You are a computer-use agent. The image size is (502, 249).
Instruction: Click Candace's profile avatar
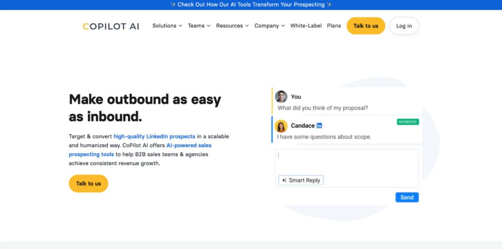click(x=281, y=126)
